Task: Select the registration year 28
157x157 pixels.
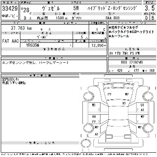Action: tap(26, 11)
